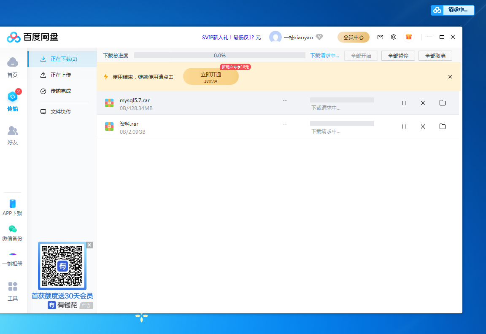Minimize the 百度网盘 window

[x=430, y=37]
